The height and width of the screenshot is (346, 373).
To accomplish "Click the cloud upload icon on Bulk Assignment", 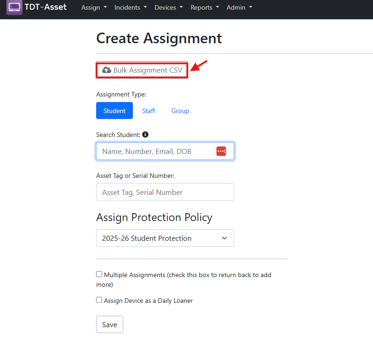I will [x=107, y=70].
